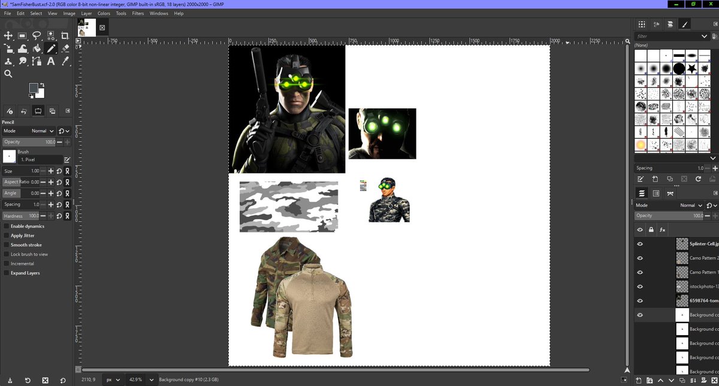
Task: Choose the Zoom tool
Action: point(8,74)
